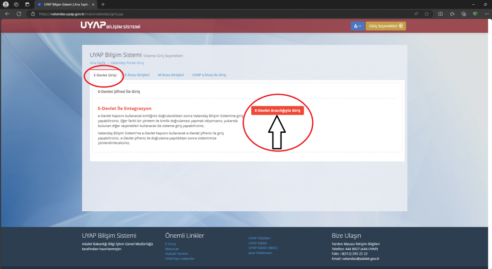
Task: Select the E-Devlet Girişi tab
Action: (x=105, y=75)
